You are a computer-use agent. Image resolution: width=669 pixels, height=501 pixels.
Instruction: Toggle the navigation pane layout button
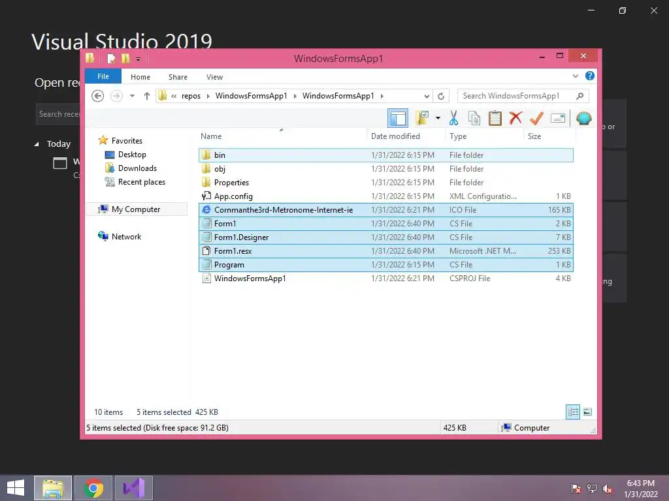[x=398, y=118]
